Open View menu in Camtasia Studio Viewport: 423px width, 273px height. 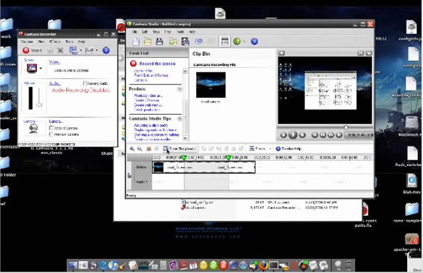(156, 32)
